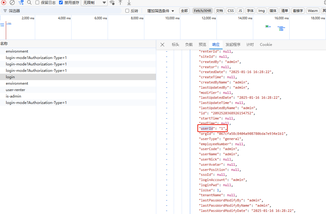
Task: Filter by Img request type
Action: pyautogui.click(x=261, y=11)
